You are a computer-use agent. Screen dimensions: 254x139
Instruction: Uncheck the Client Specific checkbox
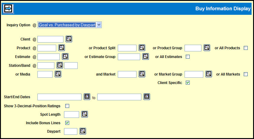[x=188, y=83]
